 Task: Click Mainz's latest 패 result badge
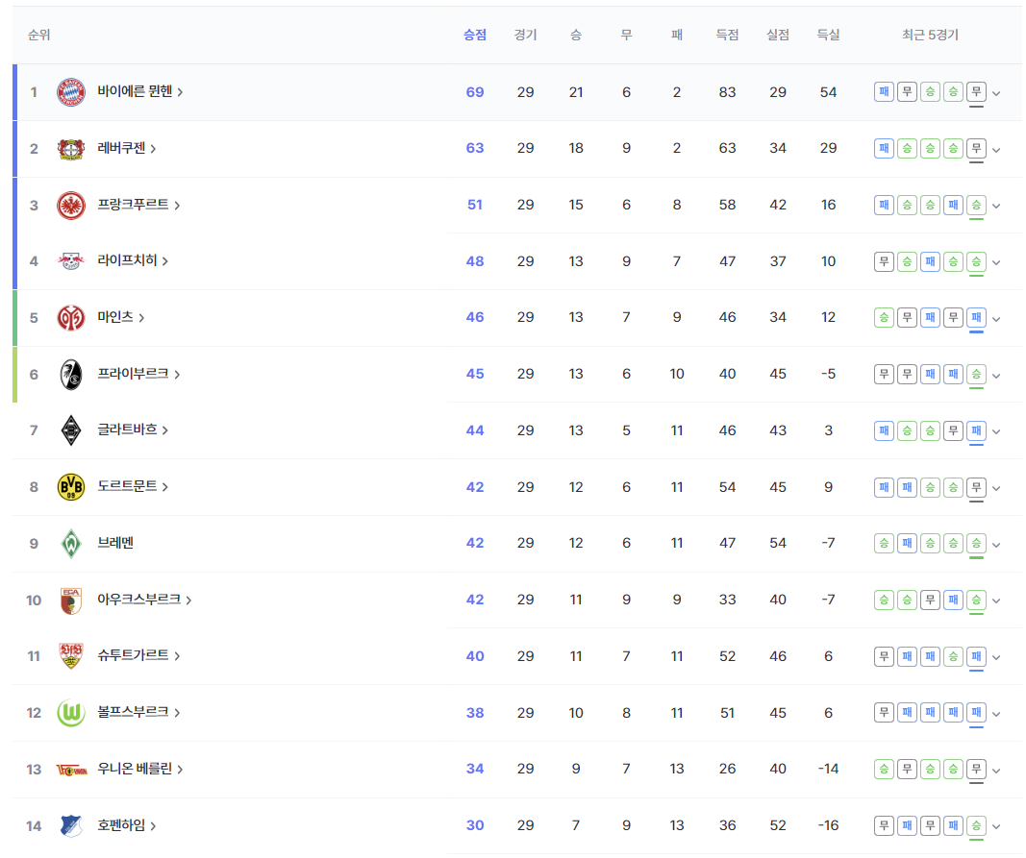(976, 318)
